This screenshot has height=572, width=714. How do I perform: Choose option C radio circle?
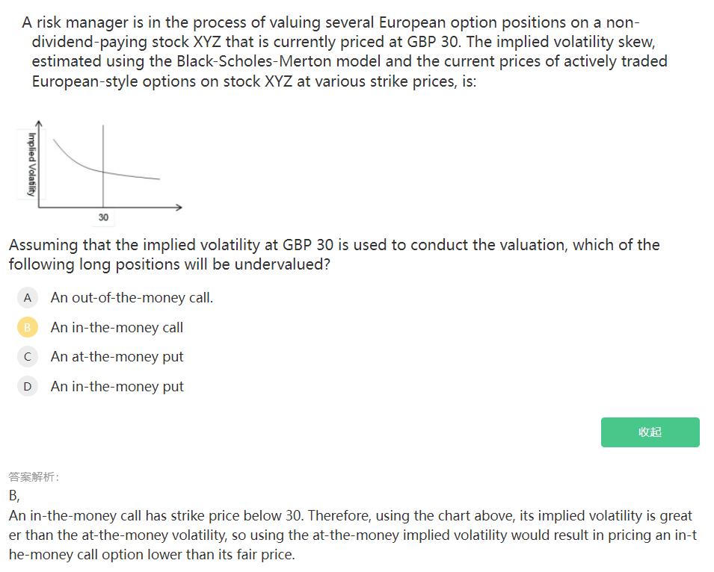click(x=28, y=357)
